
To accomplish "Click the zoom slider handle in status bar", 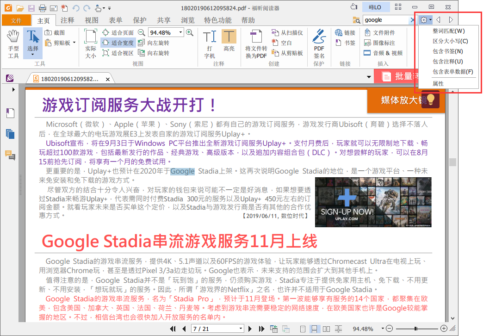I will point(415,329).
